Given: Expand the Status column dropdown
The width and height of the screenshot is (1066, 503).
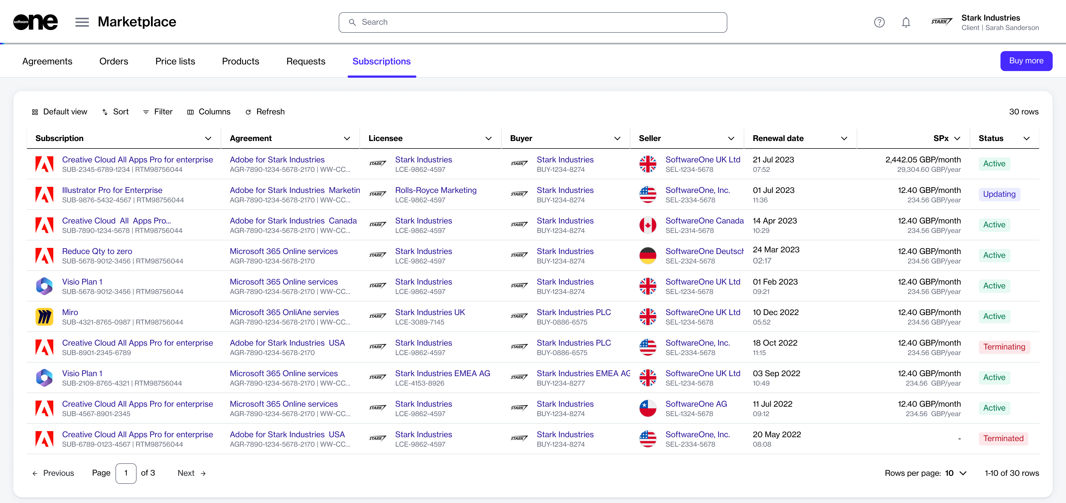Looking at the screenshot, I should 1026,139.
